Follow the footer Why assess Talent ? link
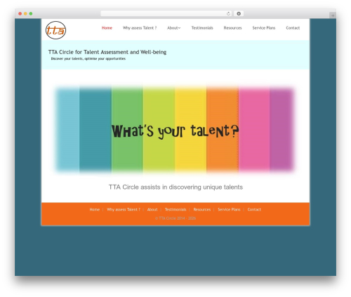Viewport: 351px width, 297px height. [x=124, y=209]
